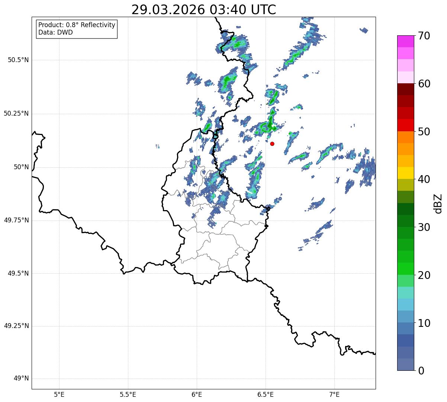This screenshot has width=447, height=402.
Task: Click the 50°N latitude label
Action: click(x=21, y=167)
